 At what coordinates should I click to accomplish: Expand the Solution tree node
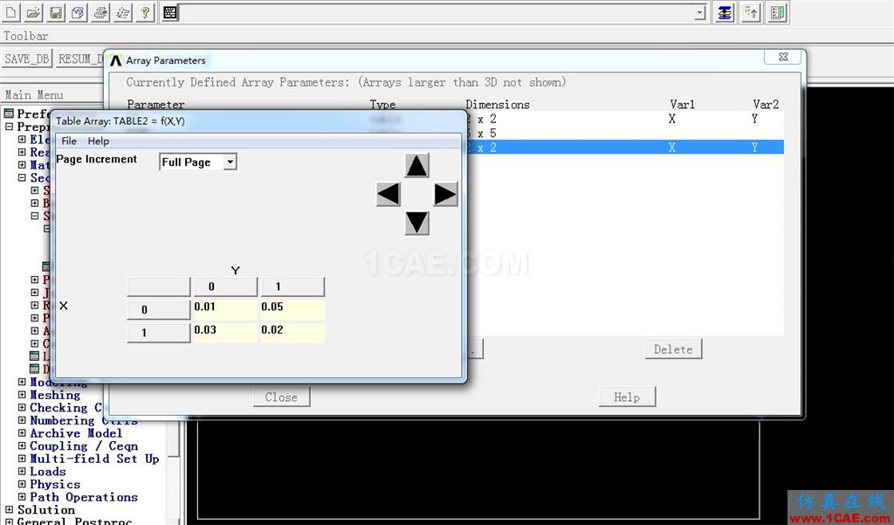point(9,509)
